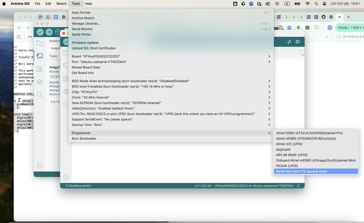This screenshot has height=223, width=364.
Task: Click More info link in Boards Manager
Action: tap(55, 94)
